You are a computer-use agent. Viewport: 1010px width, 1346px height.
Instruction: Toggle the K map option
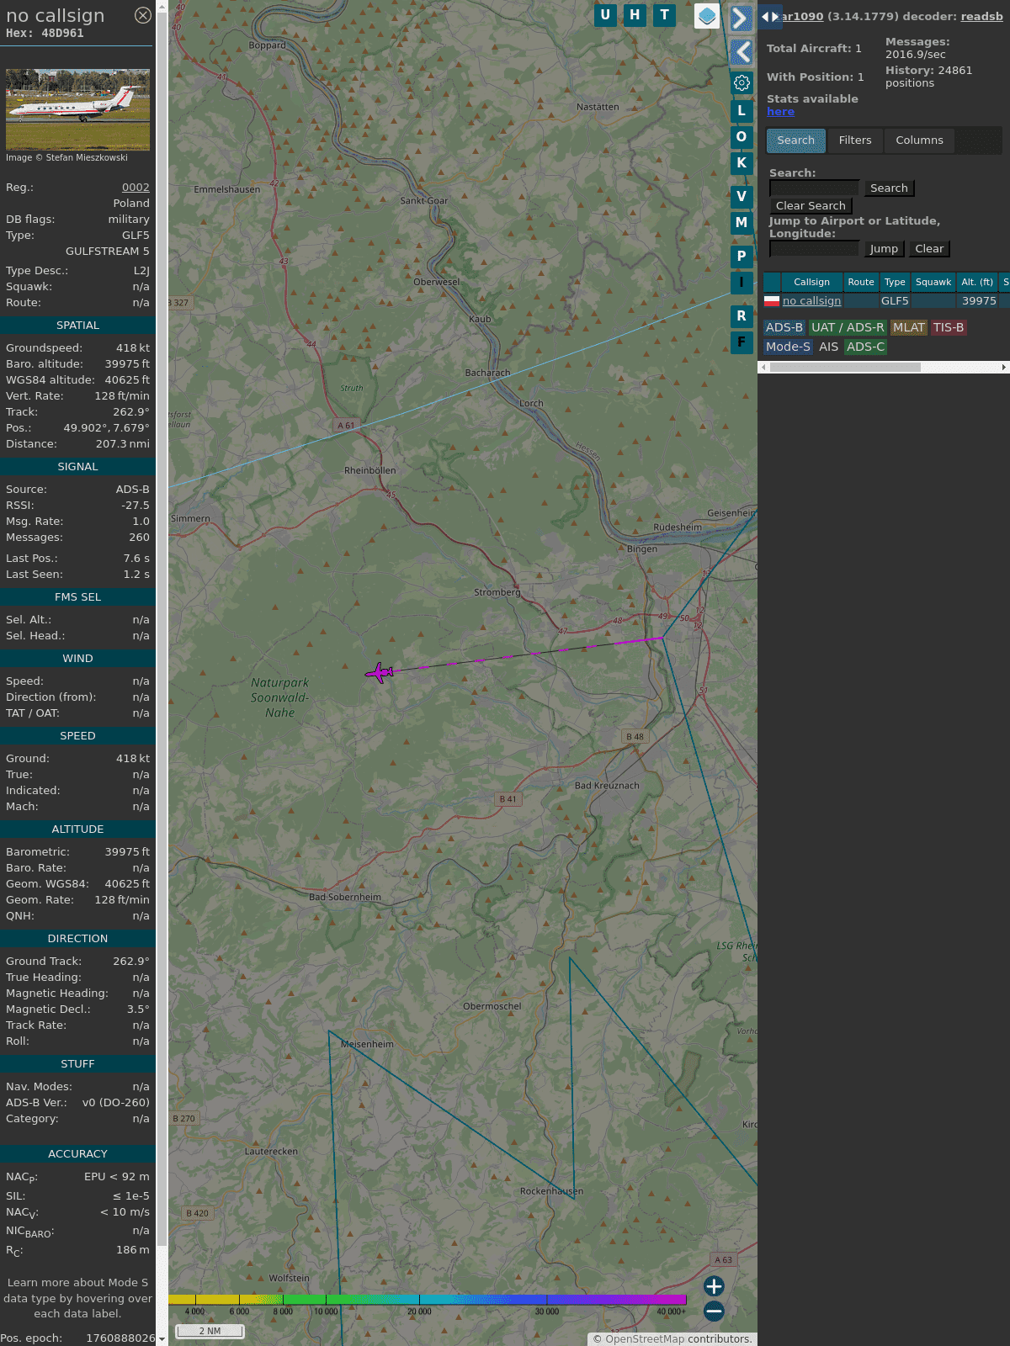[742, 163]
